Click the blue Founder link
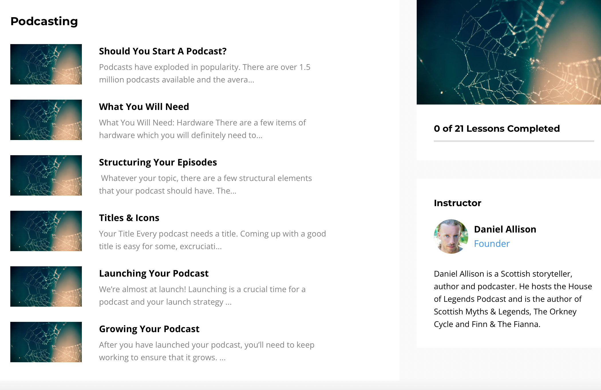 click(x=492, y=244)
